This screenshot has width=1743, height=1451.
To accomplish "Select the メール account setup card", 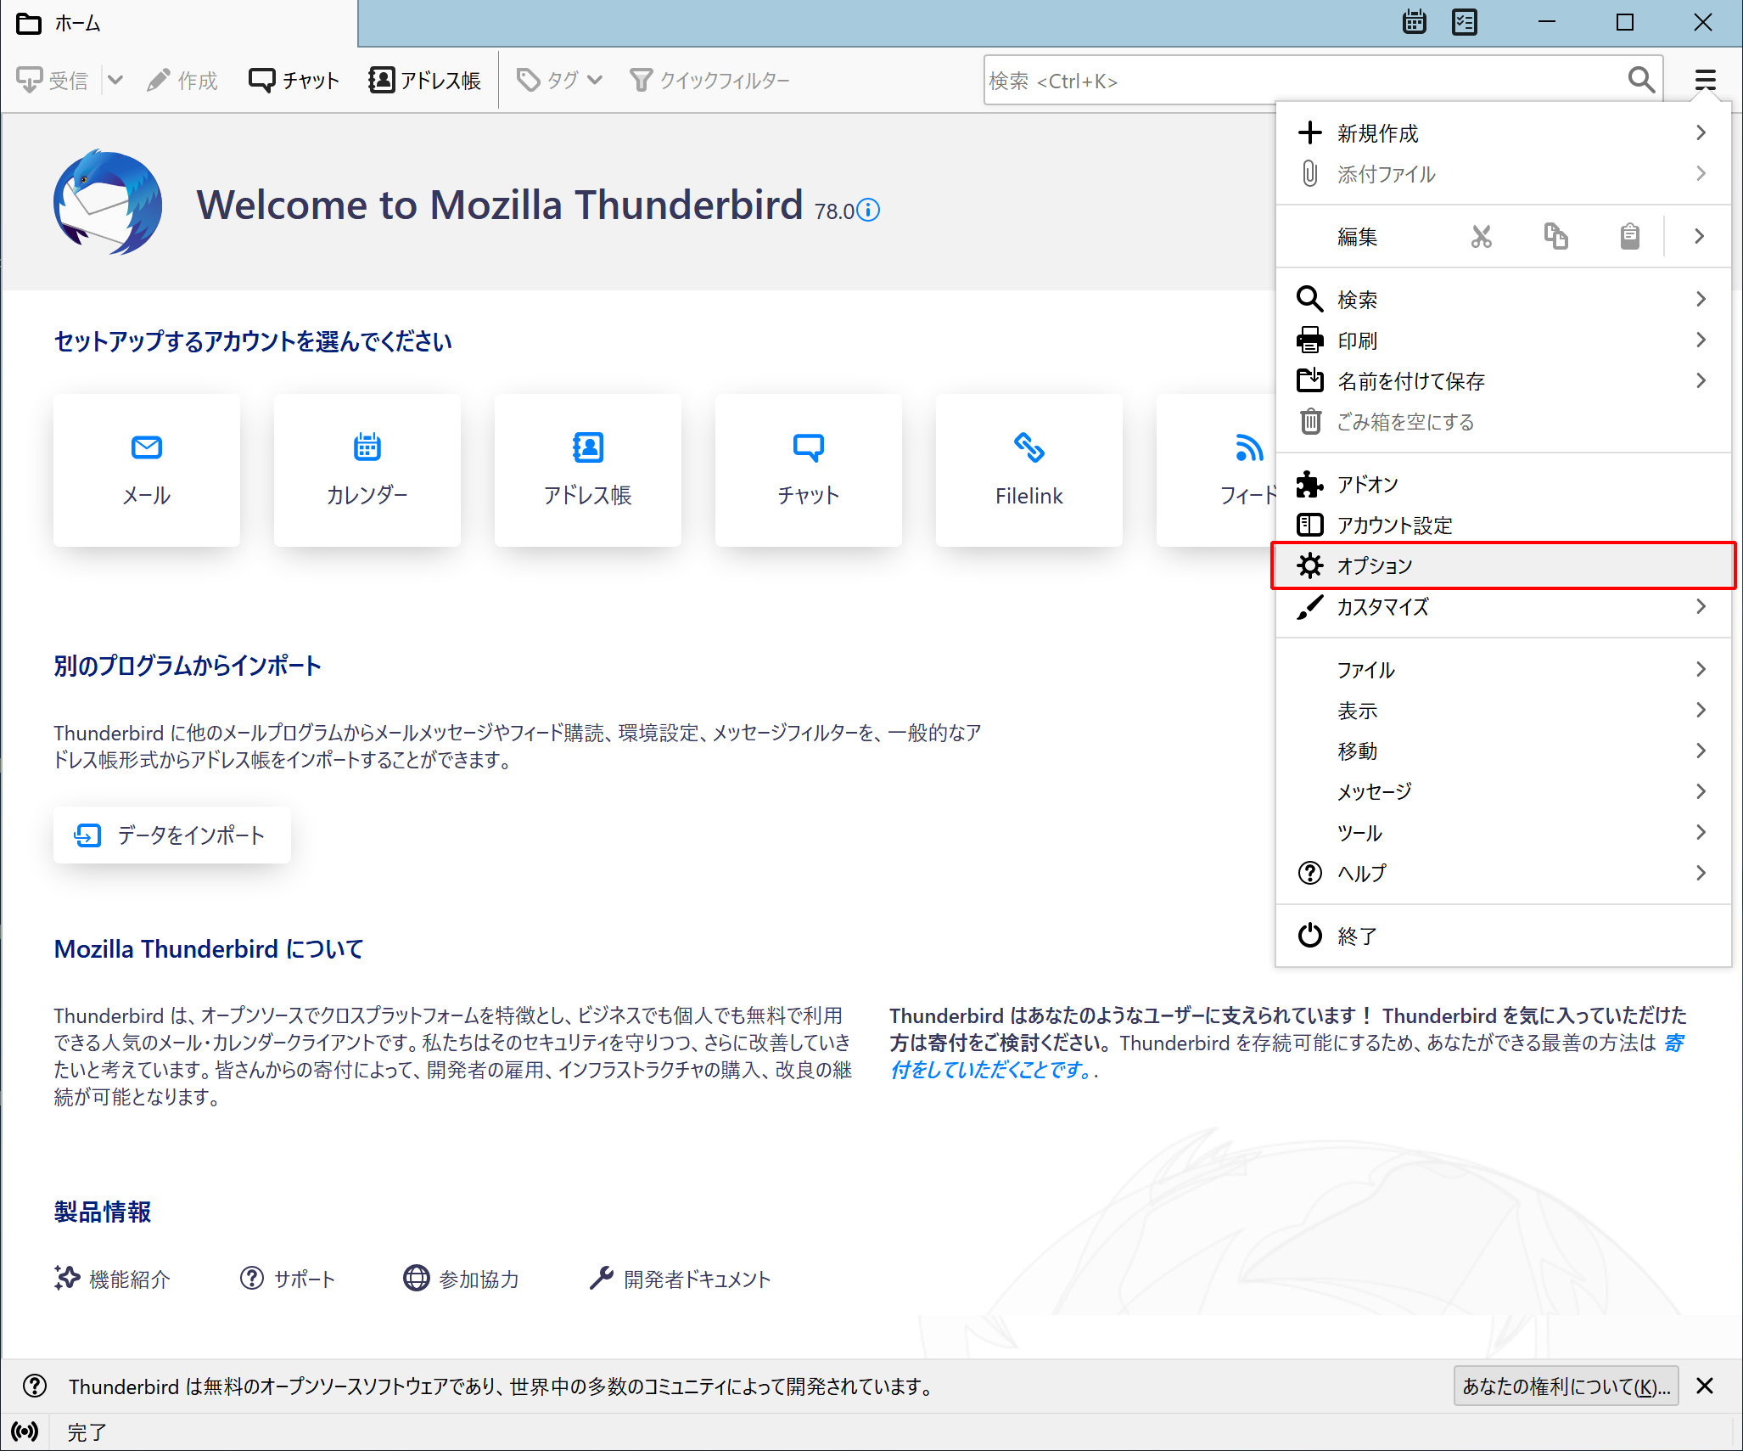I will coord(147,470).
